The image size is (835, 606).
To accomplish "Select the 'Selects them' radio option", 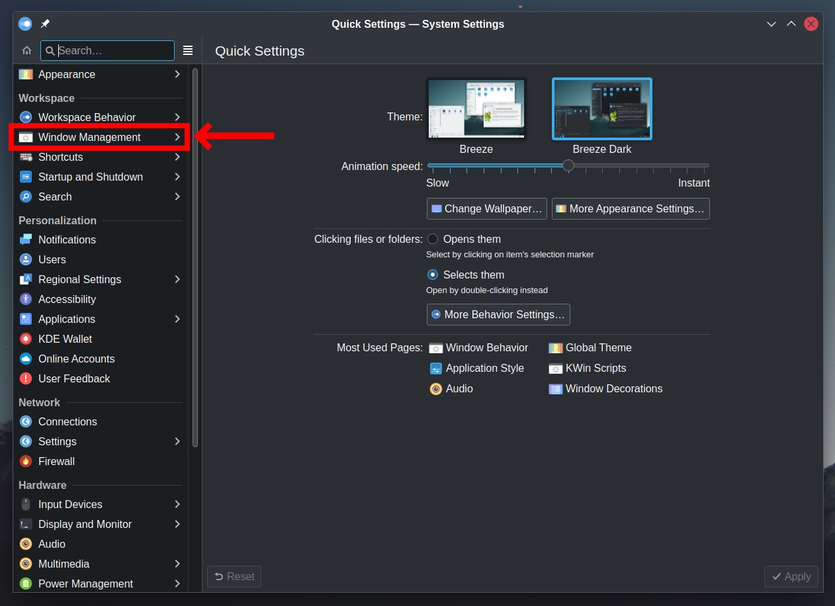I will coord(433,275).
